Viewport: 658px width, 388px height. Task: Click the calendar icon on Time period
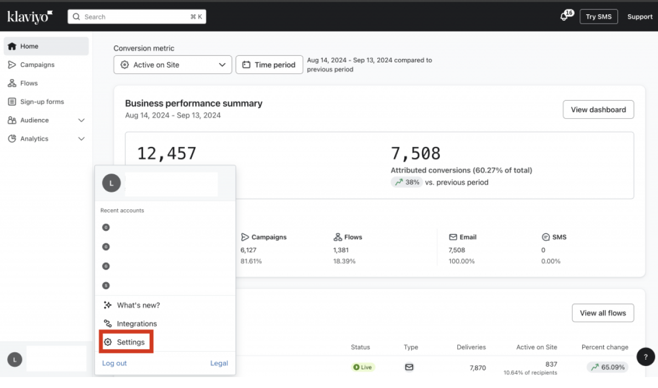(247, 65)
